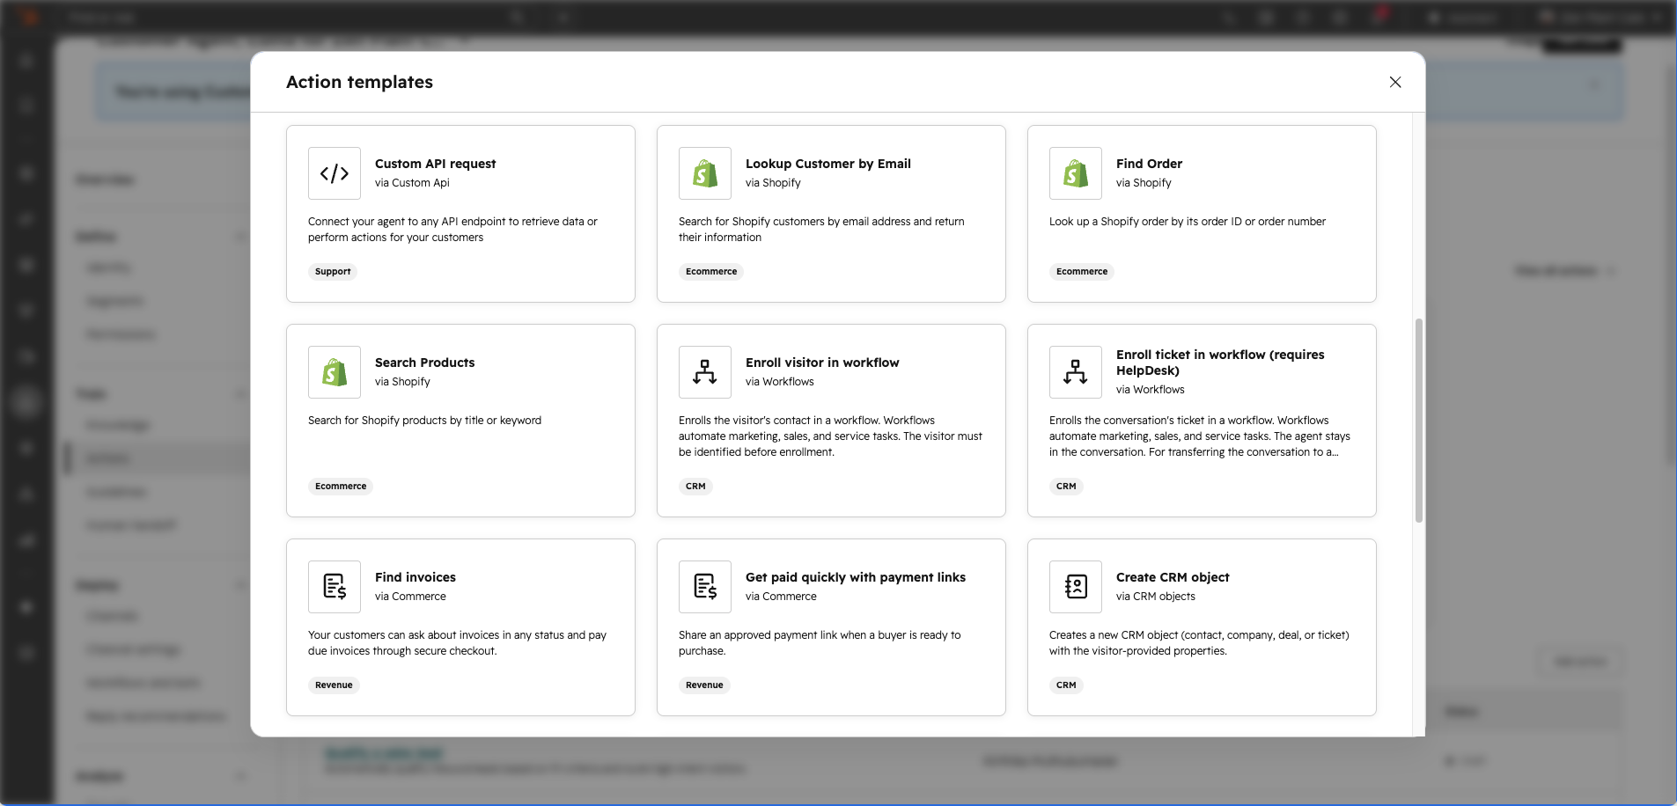Select Get paid quickly with payment links title
The width and height of the screenshot is (1677, 806).
click(856, 577)
